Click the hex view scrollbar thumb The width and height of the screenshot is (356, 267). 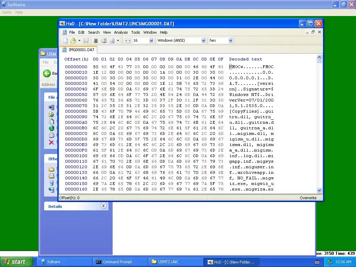[319, 61]
